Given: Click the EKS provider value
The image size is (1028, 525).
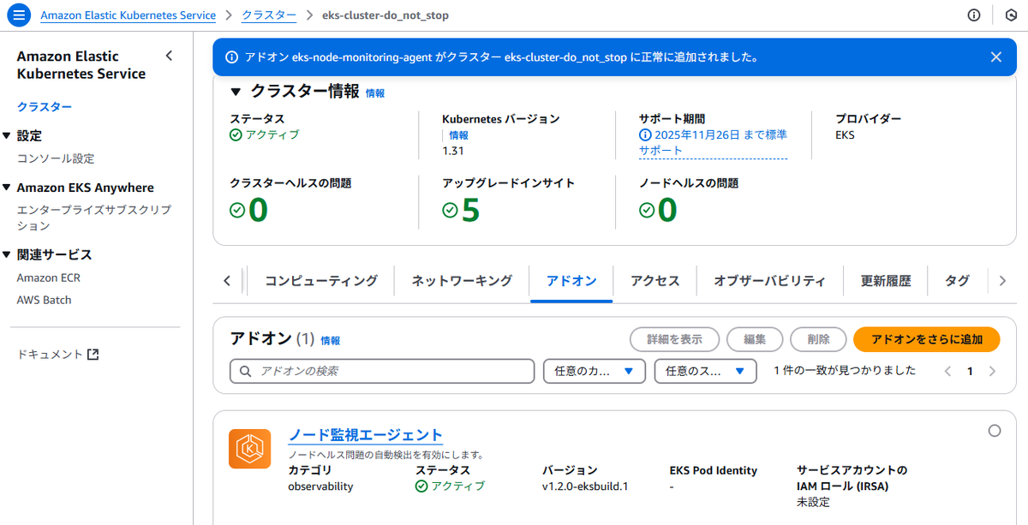Looking at the screenshot, I should click(845, 135).
